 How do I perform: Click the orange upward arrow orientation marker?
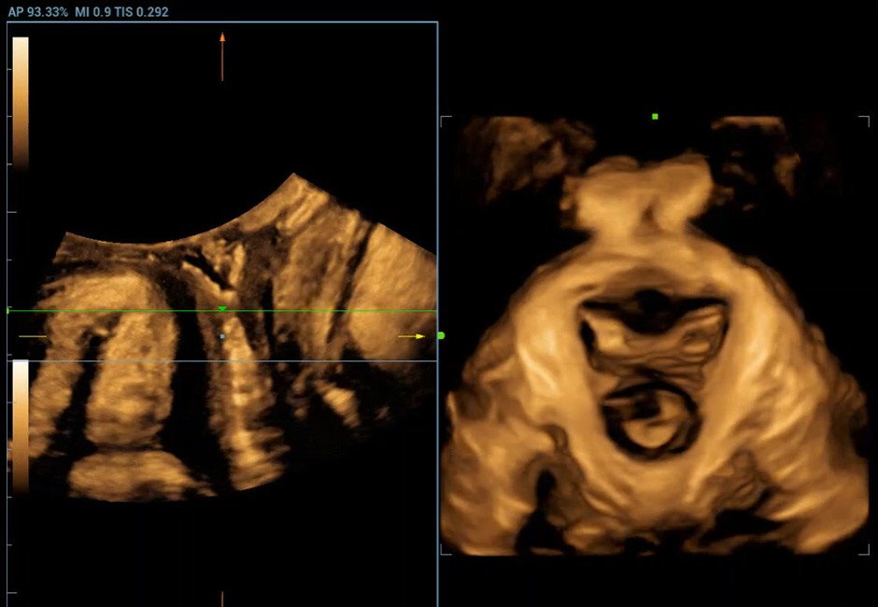[x=222, y=54]
